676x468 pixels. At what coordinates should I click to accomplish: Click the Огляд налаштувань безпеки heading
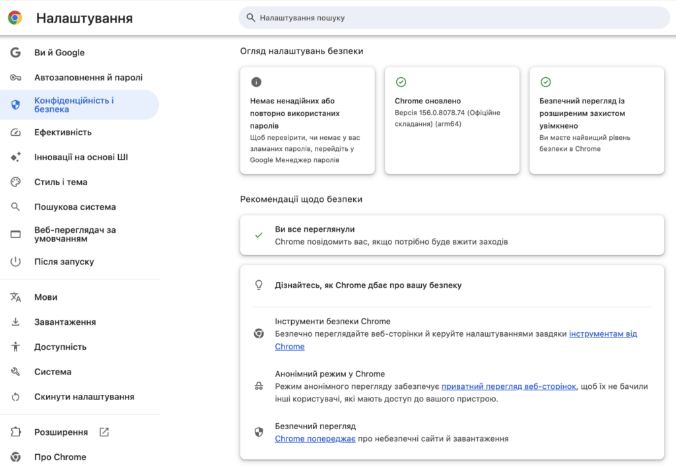[x=302, y=51]
